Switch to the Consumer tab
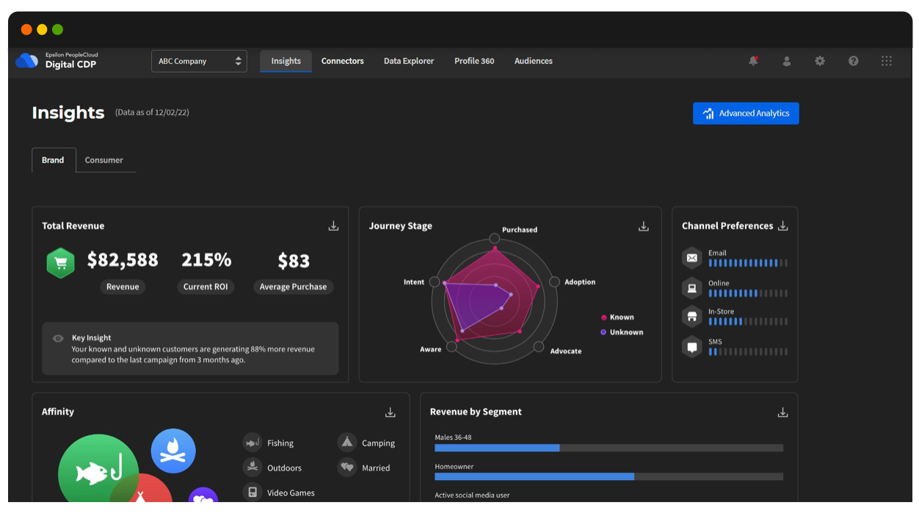 [x=104, y=160]
